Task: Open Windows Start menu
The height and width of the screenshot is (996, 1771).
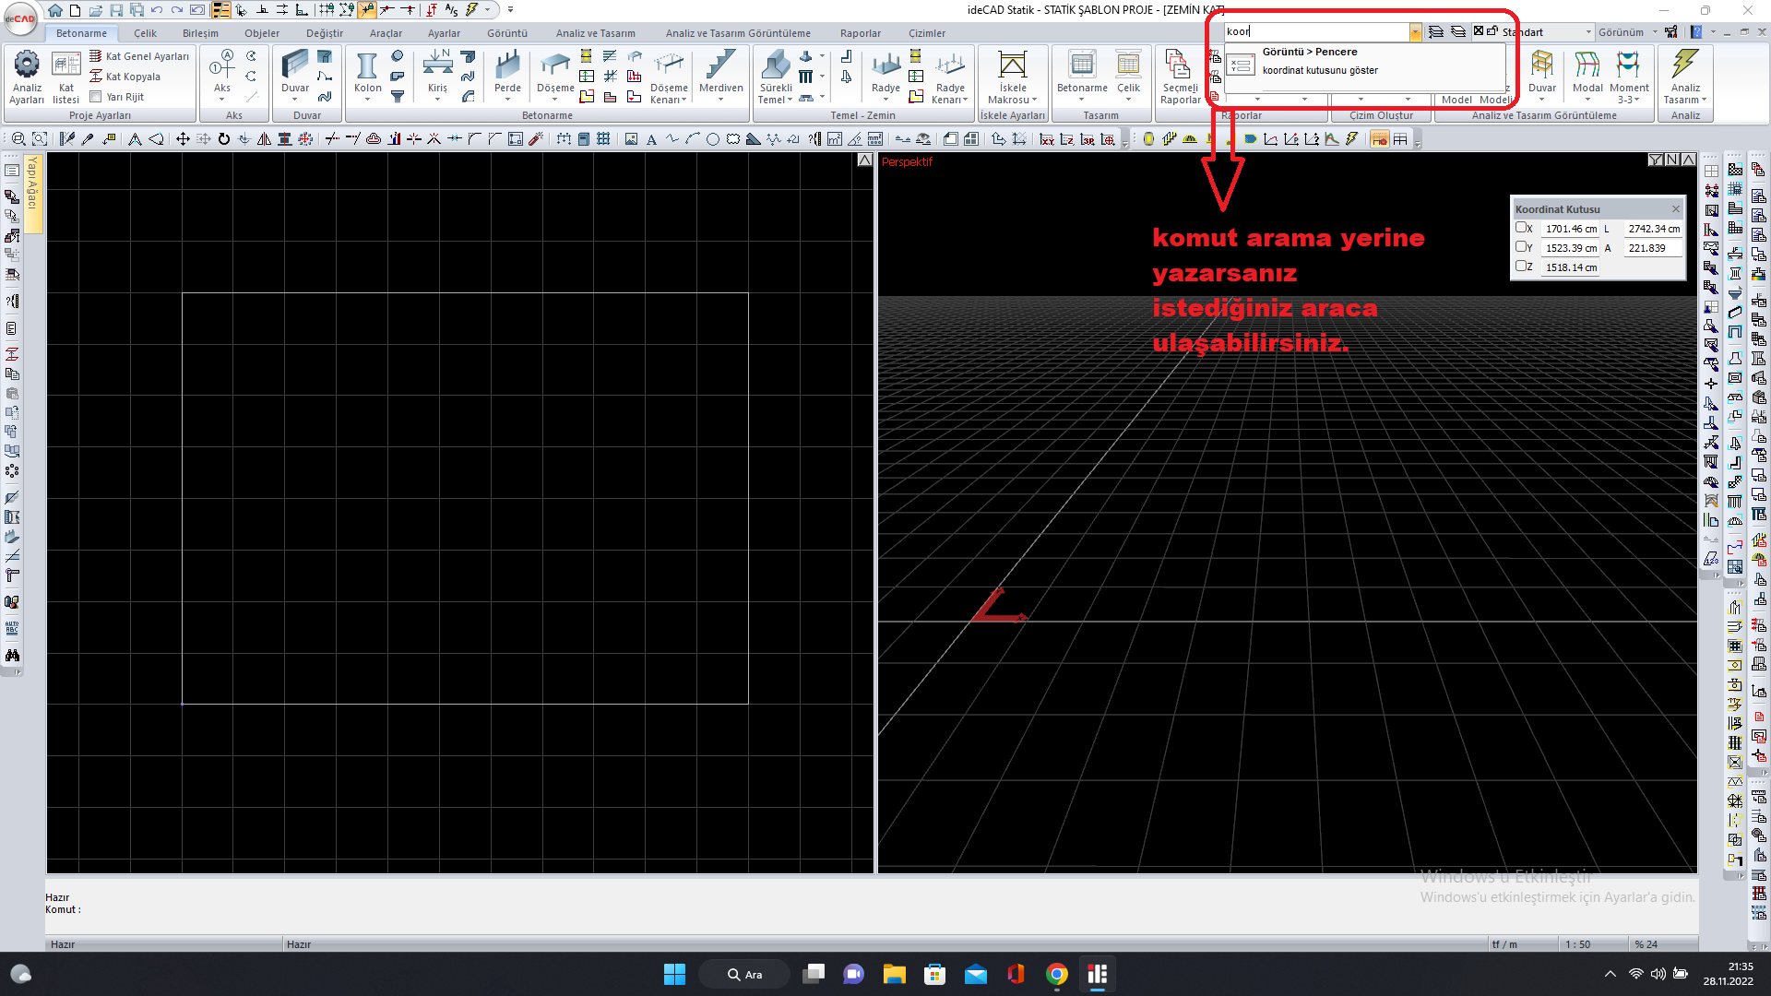Action: point(674,974)
